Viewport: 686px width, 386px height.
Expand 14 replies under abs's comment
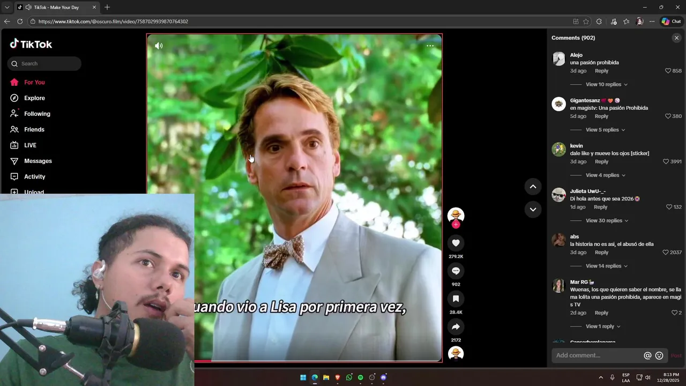click(606, 266)
